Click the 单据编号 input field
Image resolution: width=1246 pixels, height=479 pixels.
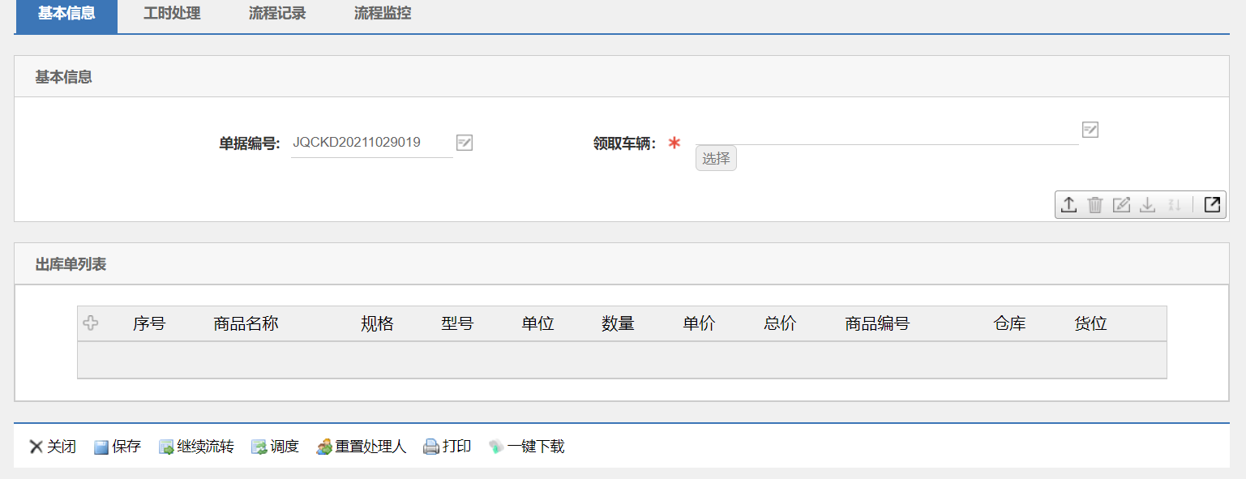[371, 143]
